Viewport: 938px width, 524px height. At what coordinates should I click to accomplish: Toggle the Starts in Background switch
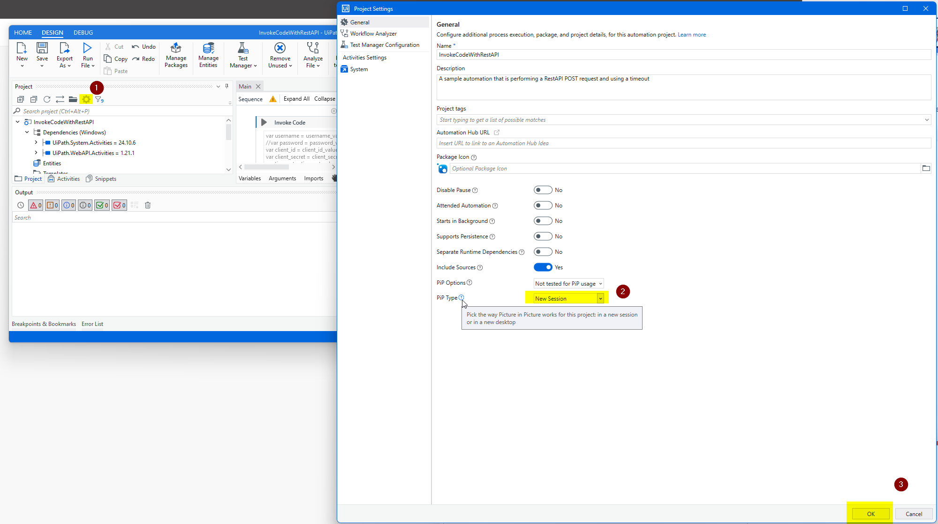click(x=543, y=221)
